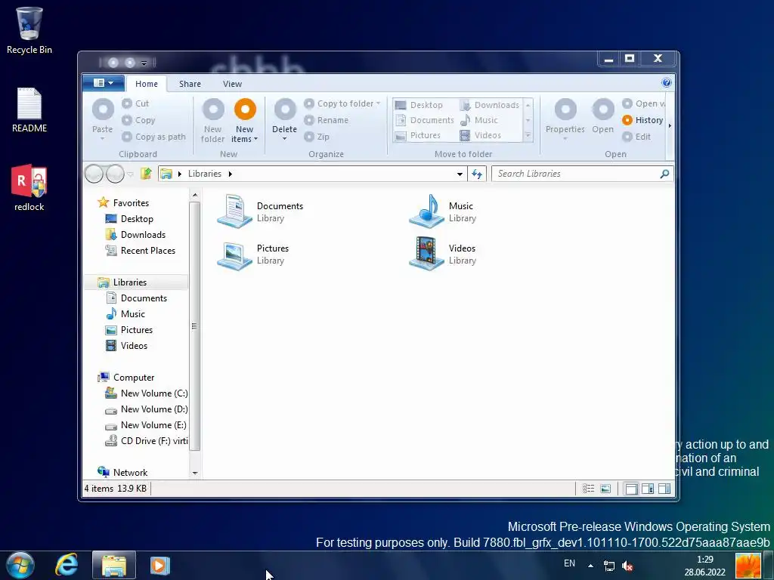This screenshot has width=774, height=580.
Task: Open the Videos library in content pane
Action: [x=443, y=254]
